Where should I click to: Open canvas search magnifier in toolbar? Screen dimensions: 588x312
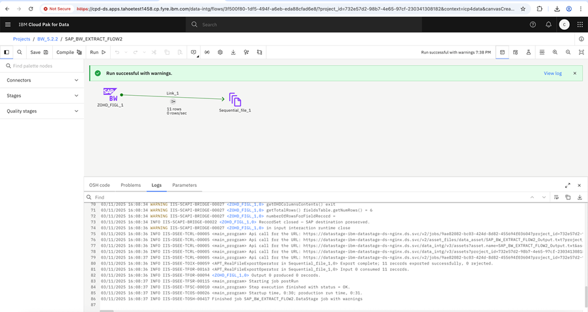(20, 52)
